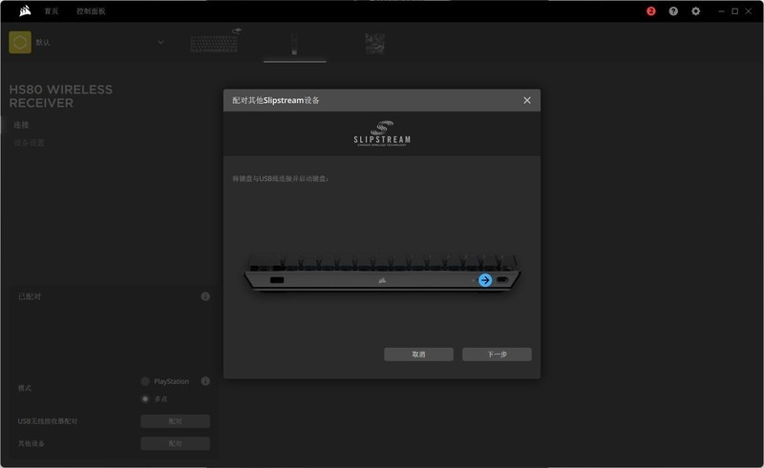764x468 pixels.
Task: Click the 取消 button in the dialog
Action: pos(418,354)
